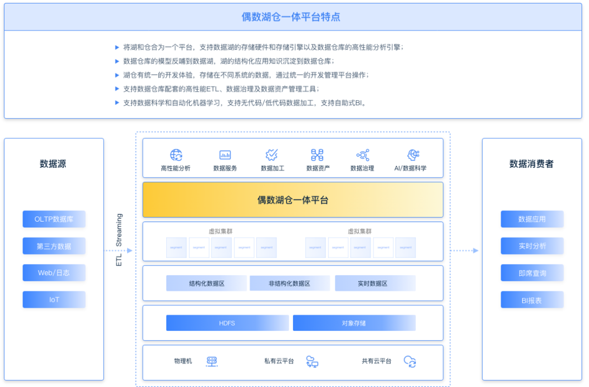This screenshot has width=589, height=387.
Task: Click the AI/数据科学 text label
Action: pyautogui.click(x=411, y=168)
